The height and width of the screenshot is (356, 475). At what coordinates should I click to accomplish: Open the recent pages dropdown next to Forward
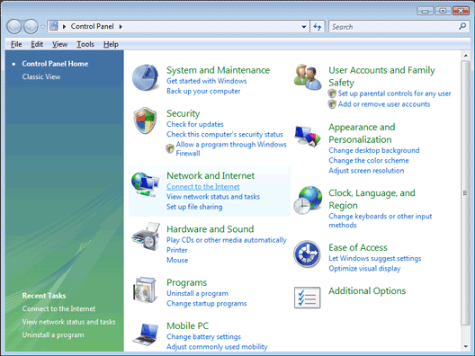[x=42, y=27]
